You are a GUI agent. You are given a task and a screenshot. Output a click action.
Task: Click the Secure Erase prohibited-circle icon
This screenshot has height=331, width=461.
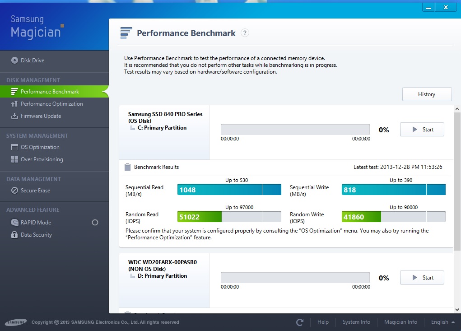point(14,191)
